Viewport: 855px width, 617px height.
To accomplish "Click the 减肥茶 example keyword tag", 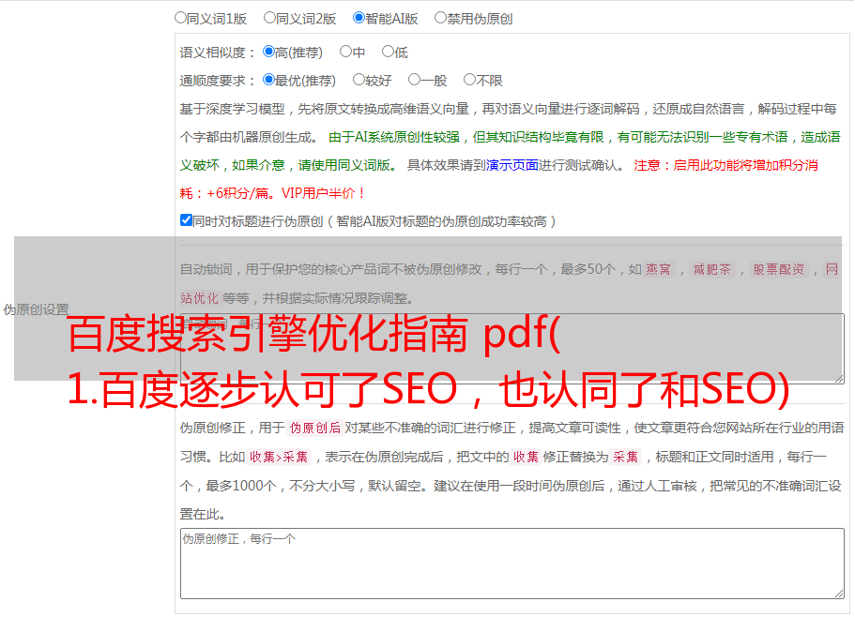I will point(711,269).
